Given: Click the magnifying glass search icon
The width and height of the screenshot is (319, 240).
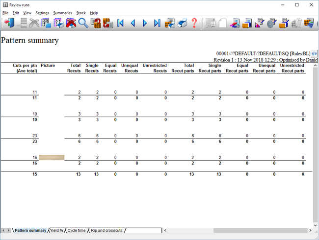Looking at the screenshot, I should pyautogui.click(x=83, y=23).
